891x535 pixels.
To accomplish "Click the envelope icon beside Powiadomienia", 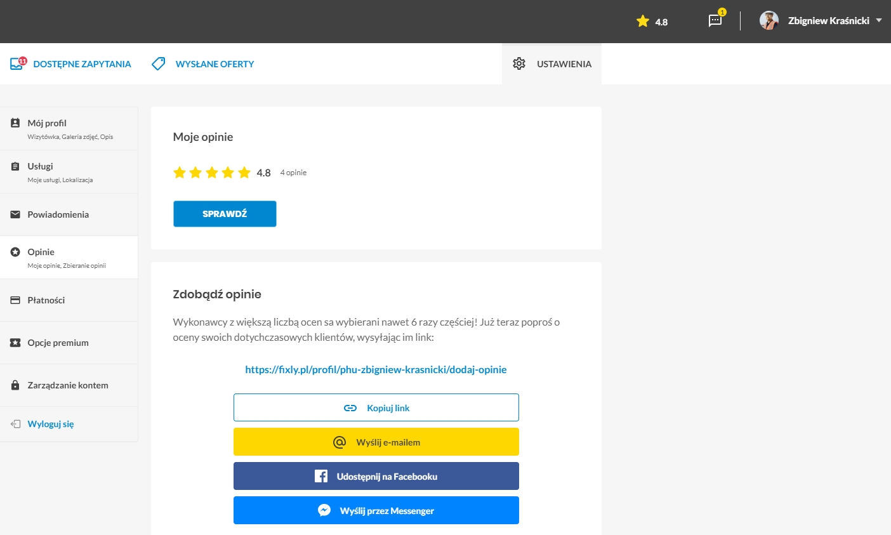I will pyautogui.click(x=15, y=215).
